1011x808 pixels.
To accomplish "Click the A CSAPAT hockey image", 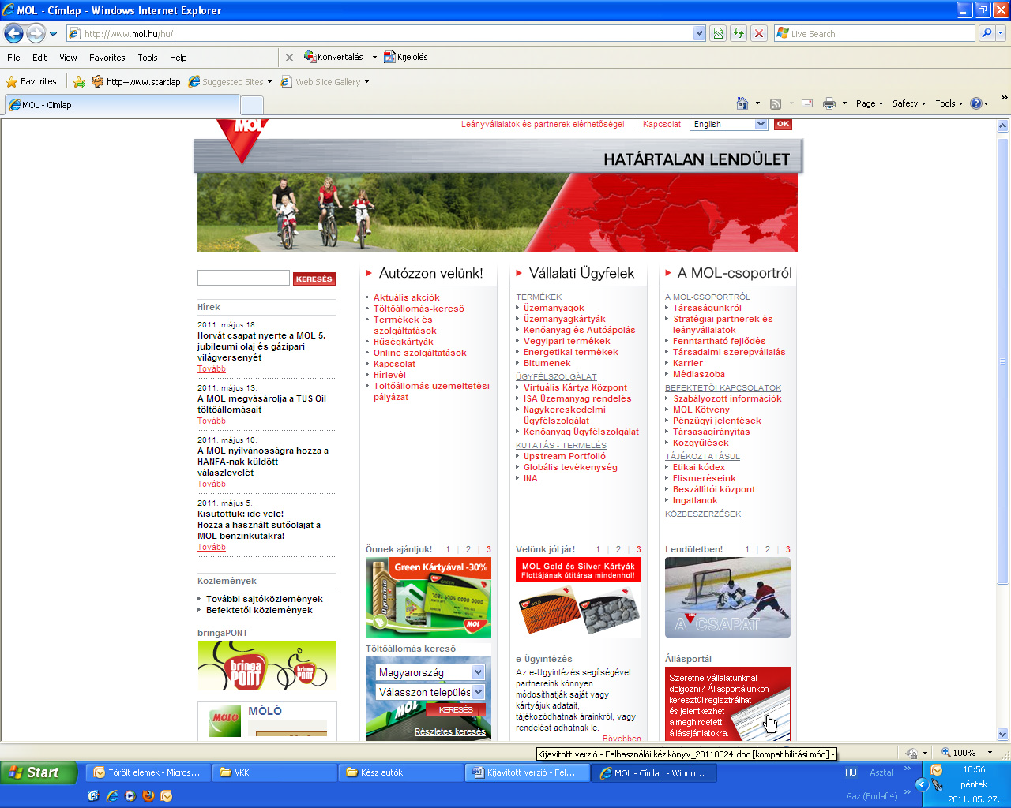I will click(x=727, y=597).
